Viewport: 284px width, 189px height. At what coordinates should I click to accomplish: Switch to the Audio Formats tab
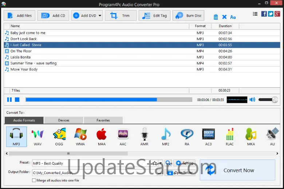coord(24,120)
